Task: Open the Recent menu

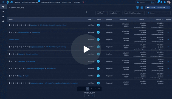Action: tap(77, 2)
